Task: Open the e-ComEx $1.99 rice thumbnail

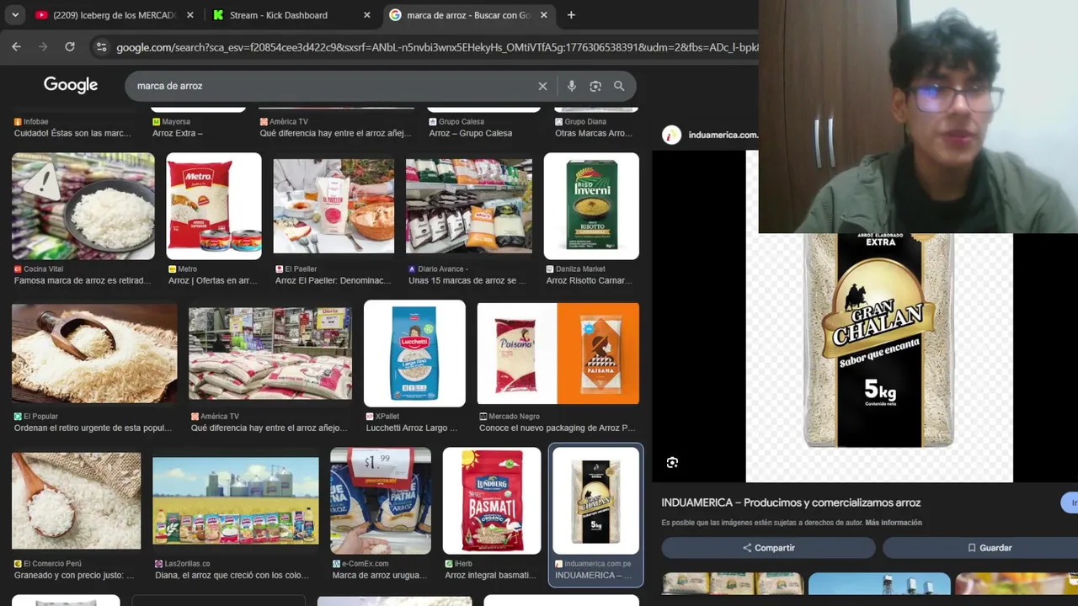Action: [381, 501]
